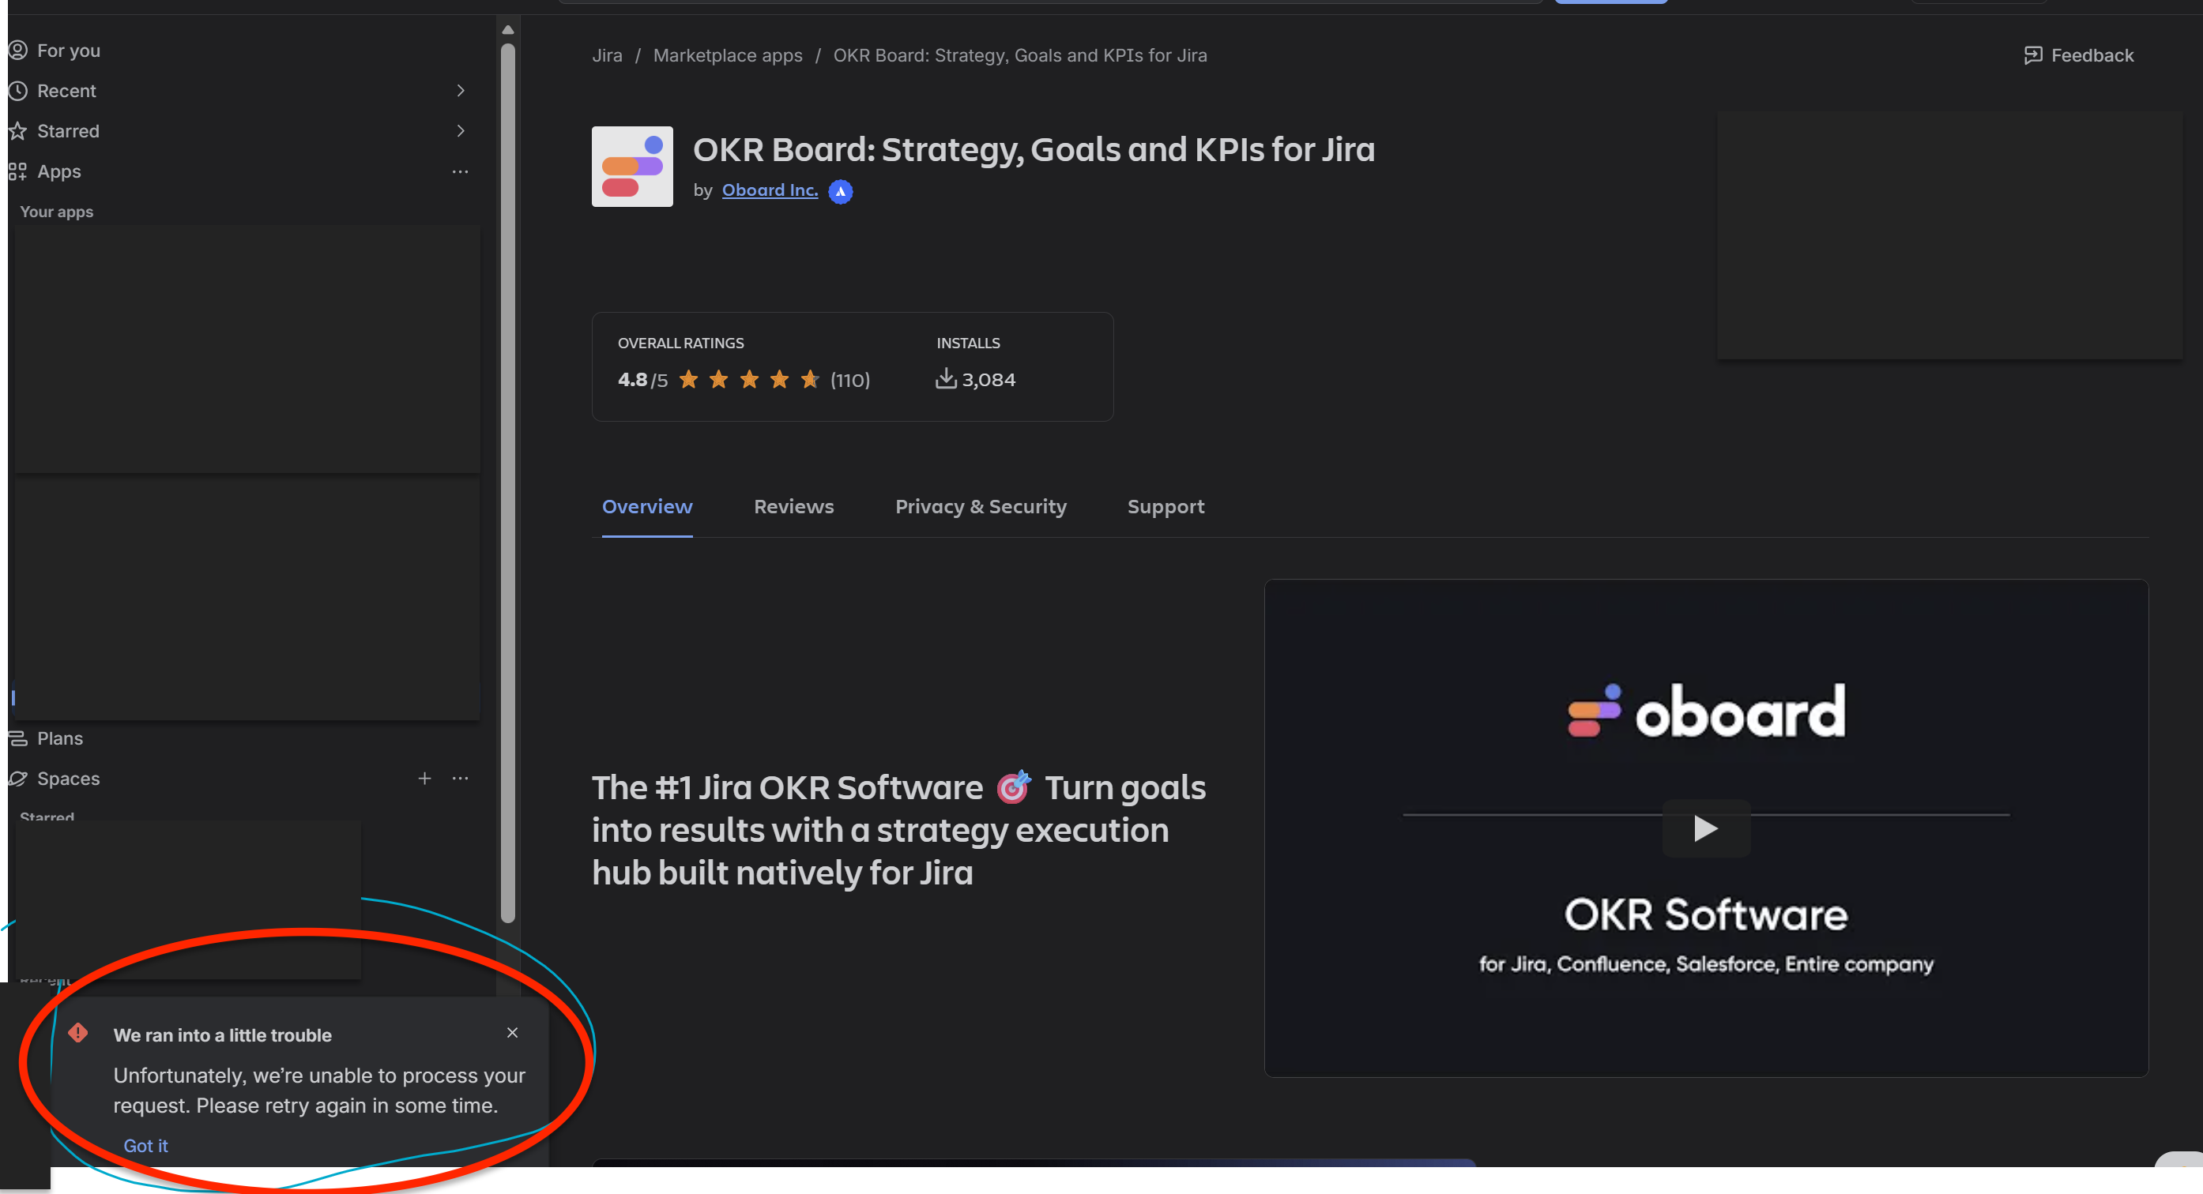Go to Jira breadcrumb link

click(x=607, y=55)
